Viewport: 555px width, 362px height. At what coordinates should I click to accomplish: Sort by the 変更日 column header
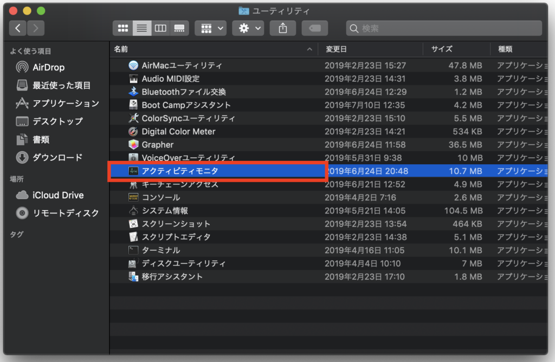pyautogui.click(x=371, y=49)
